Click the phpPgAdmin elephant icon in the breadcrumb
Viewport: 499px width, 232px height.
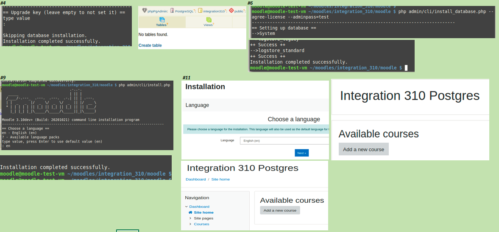pyautogui.click(x=145, y=11)
